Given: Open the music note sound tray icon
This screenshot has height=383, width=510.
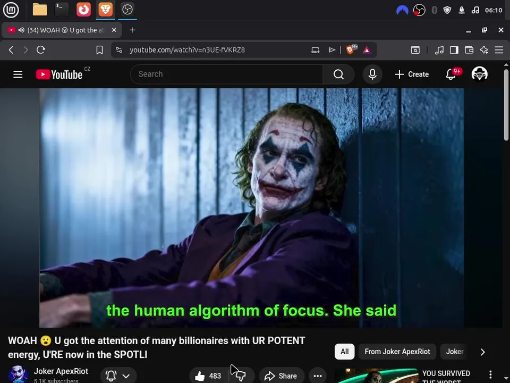Looking at the screenshot, I should click(x=475, y=11).
